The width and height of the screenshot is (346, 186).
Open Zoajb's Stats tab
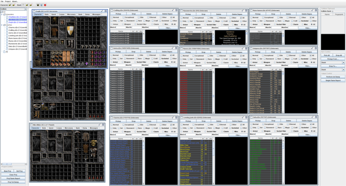(x=46, y=14)
